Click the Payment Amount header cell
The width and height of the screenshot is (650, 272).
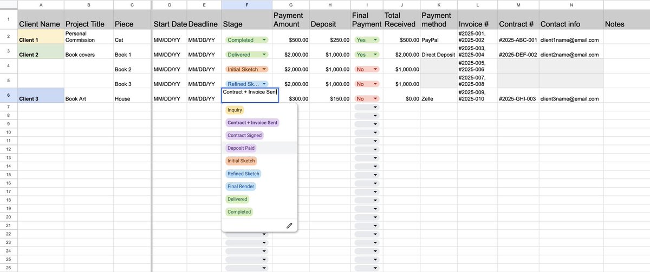[x=290, y=19]
